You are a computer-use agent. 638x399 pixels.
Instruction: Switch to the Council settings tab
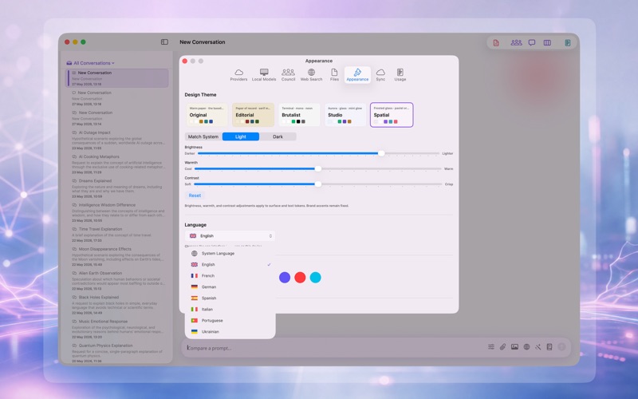click(288, 75)
